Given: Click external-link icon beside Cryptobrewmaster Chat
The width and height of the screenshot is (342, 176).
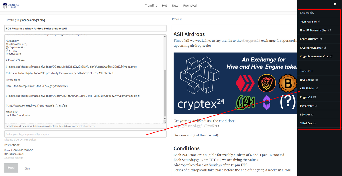Looking at the screenshot, I should coord(331,56).
